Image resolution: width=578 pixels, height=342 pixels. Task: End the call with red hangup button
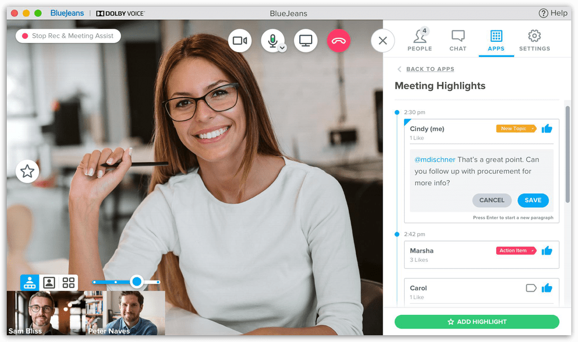pos(339,41)
